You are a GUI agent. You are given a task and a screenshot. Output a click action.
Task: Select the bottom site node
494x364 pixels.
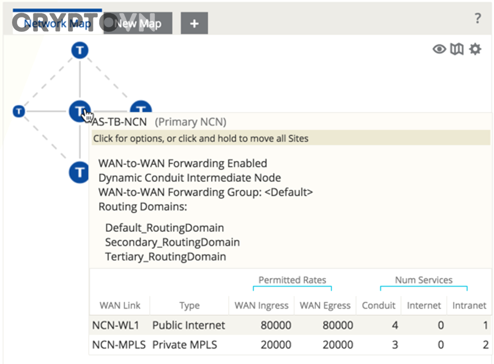78,172
